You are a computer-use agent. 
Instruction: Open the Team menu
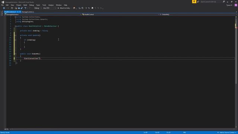coord(38,5)
